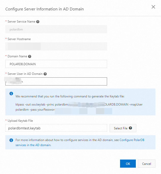Close the Configure Server Information dialog
The width and height of the screenshot is (161, 174).
click(153, 7)
